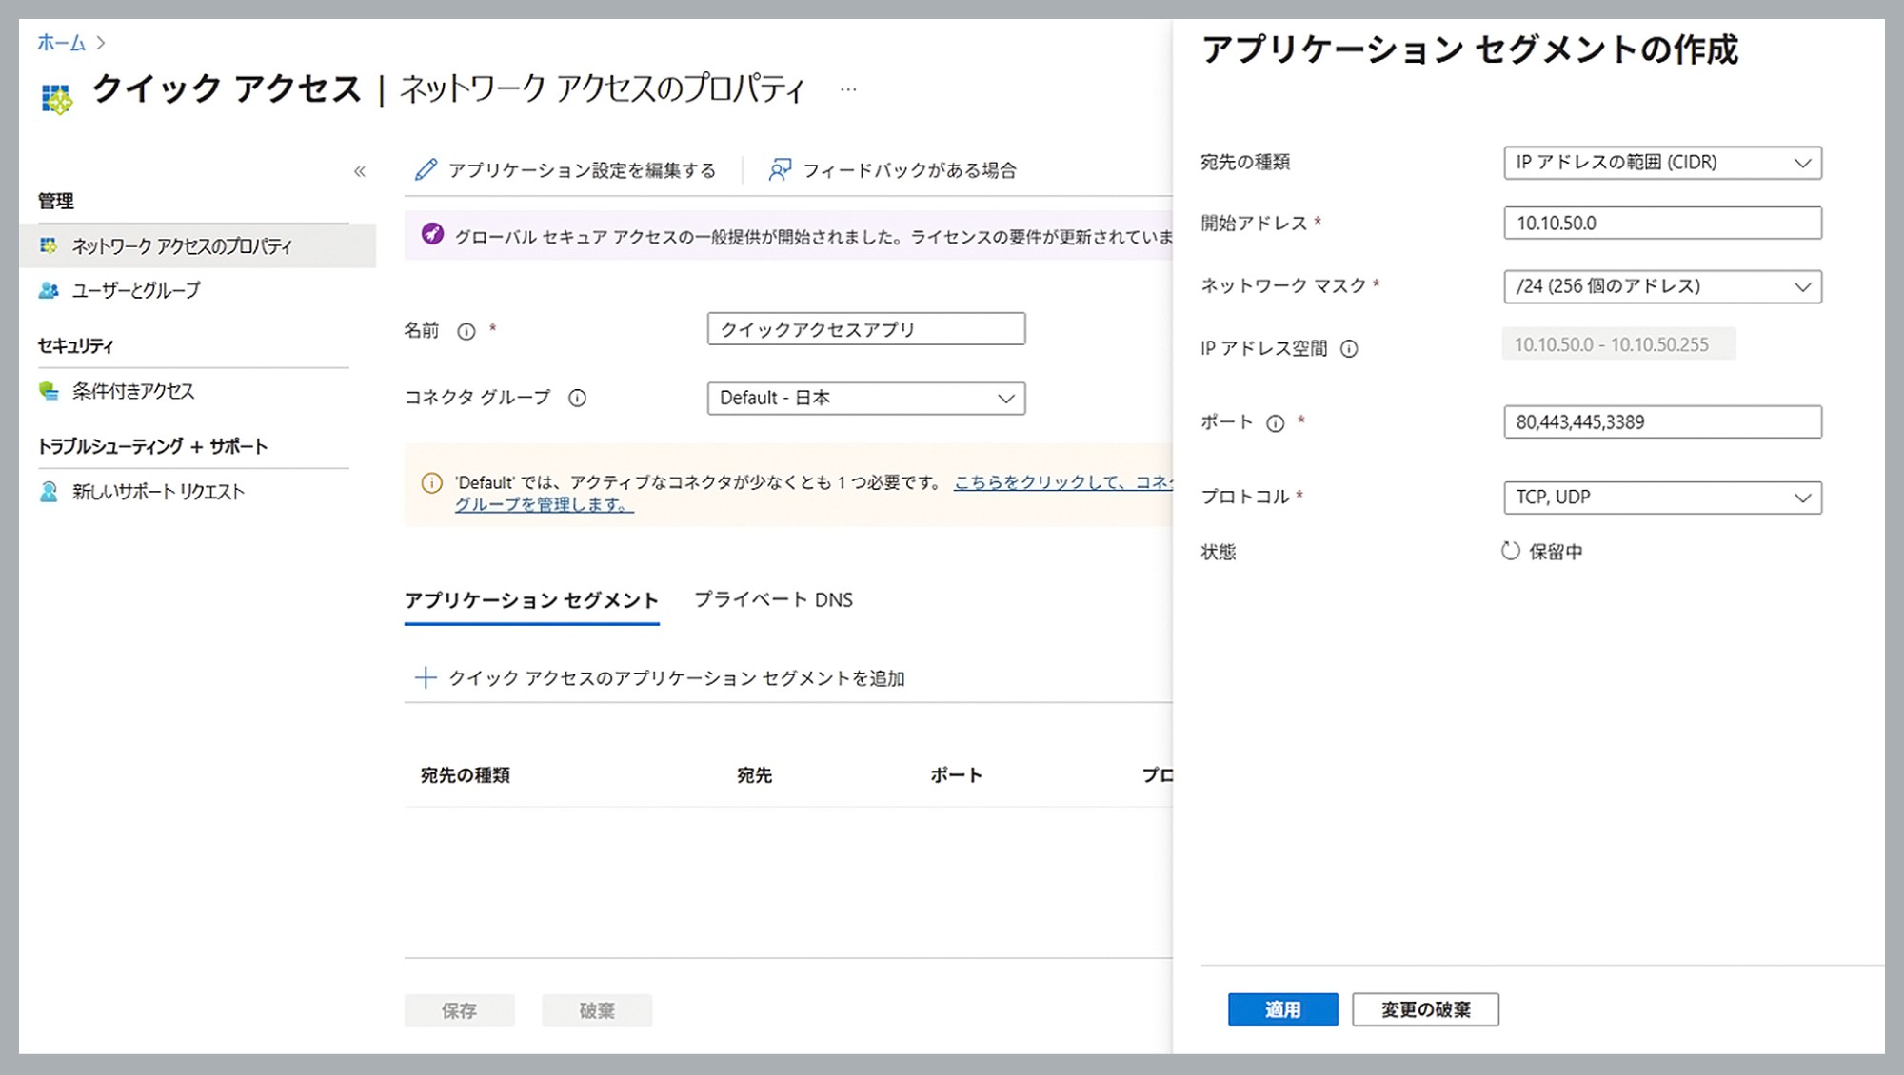Click the pencil icon to edit application settings

[426, 169]
